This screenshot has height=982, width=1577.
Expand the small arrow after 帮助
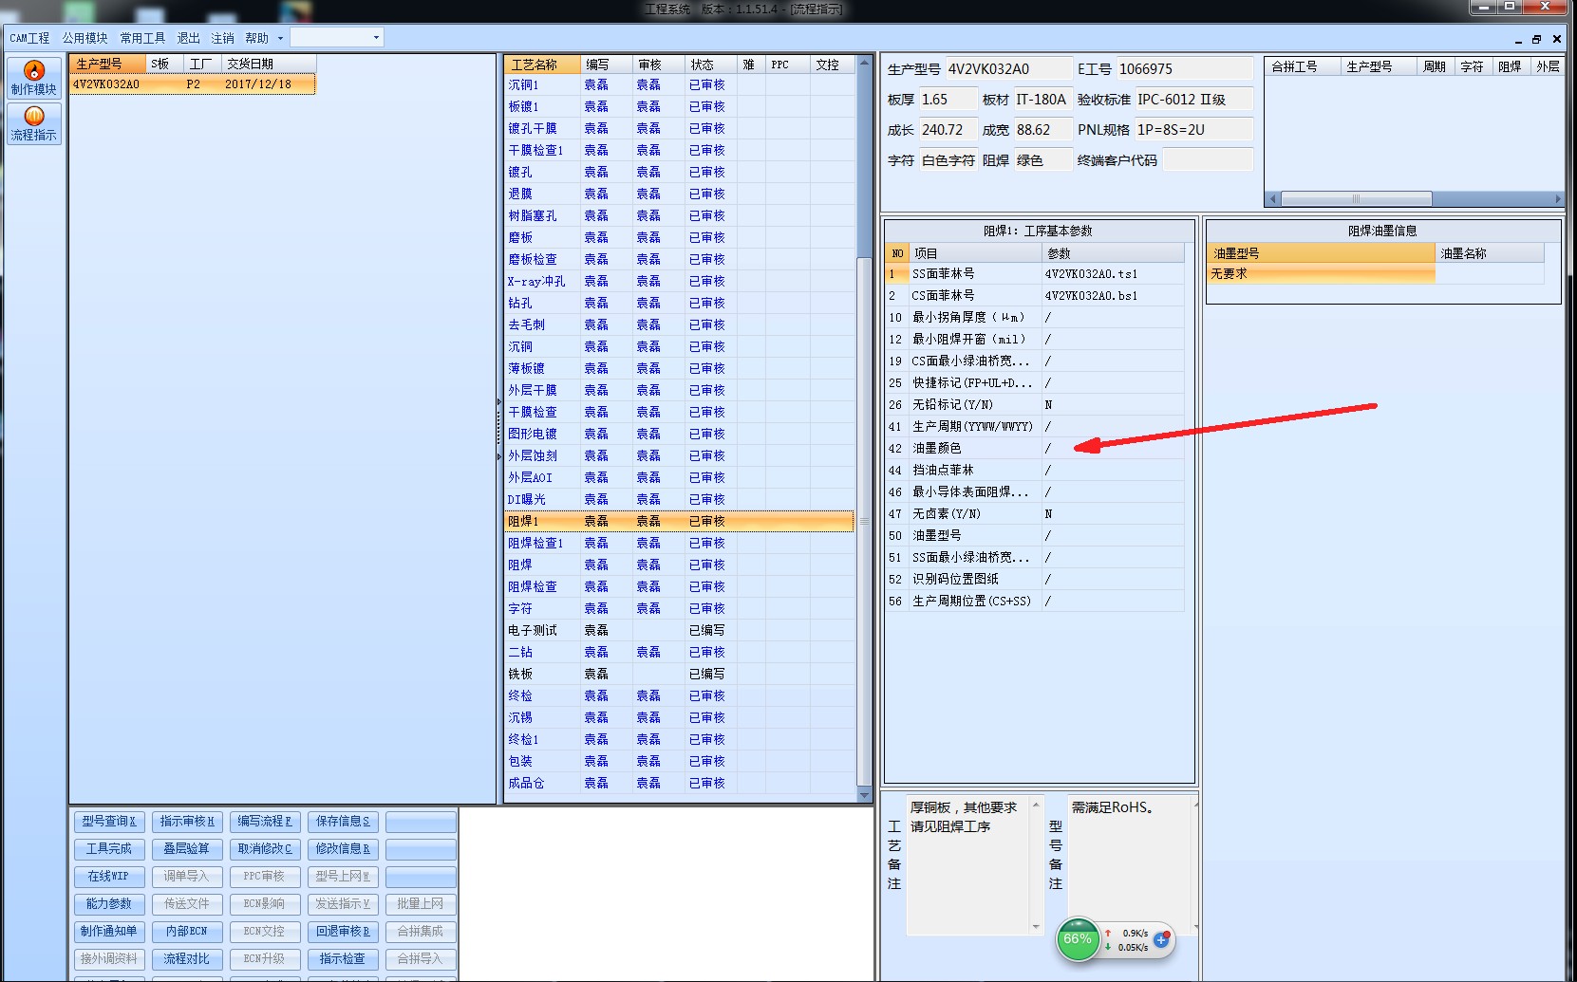[x=280, y=38]
